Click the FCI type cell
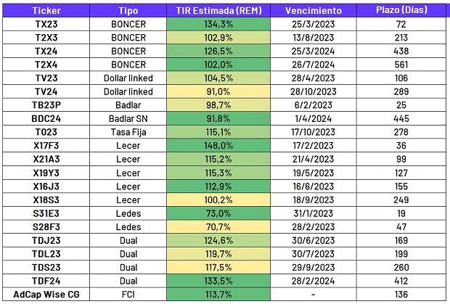450x304 pixels. pos(133,295)
